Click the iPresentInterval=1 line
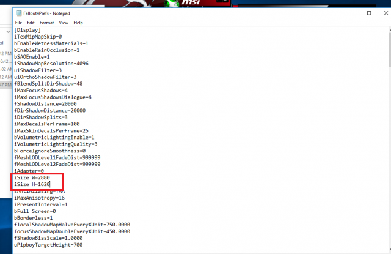 tap(41, 205)
